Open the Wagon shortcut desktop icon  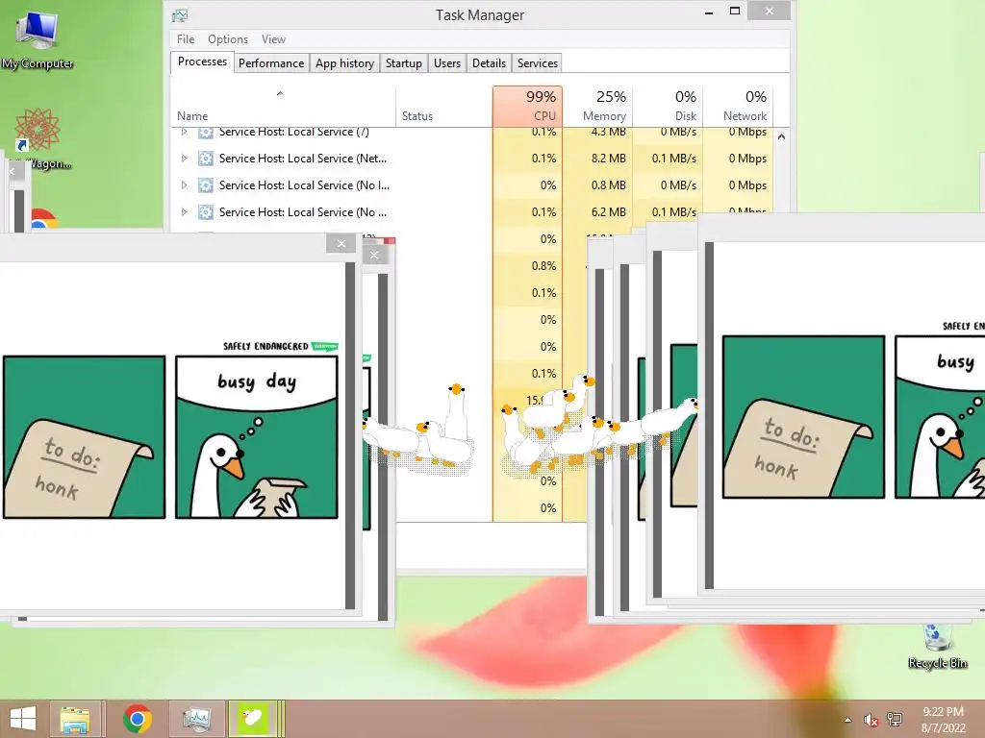(38, 138)
